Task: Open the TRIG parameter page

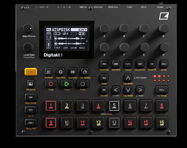Action: tap(104, 64)
